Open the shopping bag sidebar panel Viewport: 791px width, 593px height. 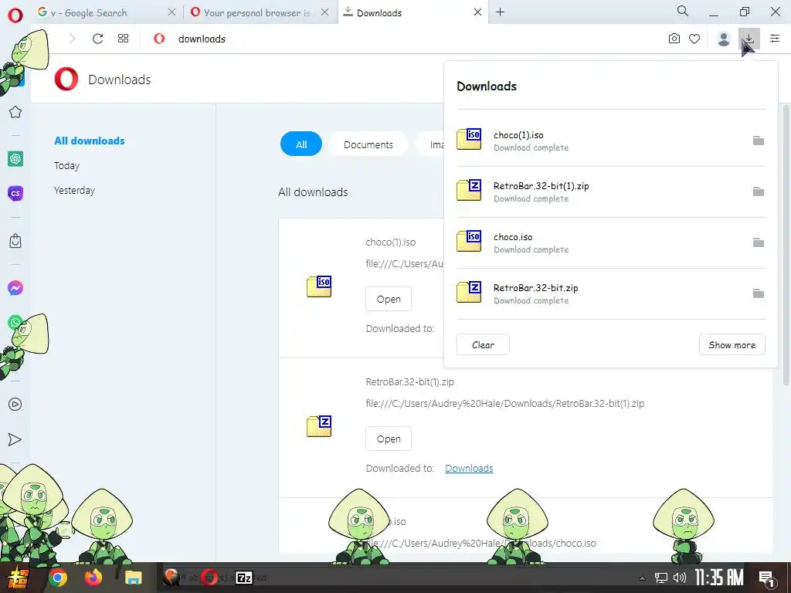pos(15,241)
